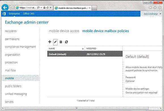Add a new policy with plus icon
Viewport: 164px width, 111px height.
pos(50,42)
